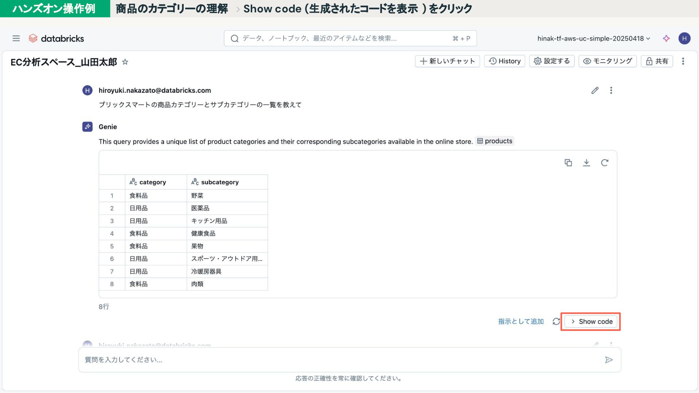The image size is (699, 393).
Task: Download the query results
Action: pos(586,163)
